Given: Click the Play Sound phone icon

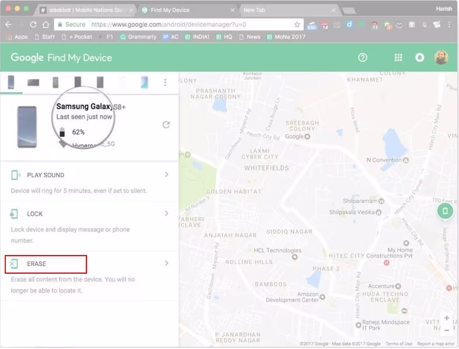Looking at the screenshot, I should [15, 175].
